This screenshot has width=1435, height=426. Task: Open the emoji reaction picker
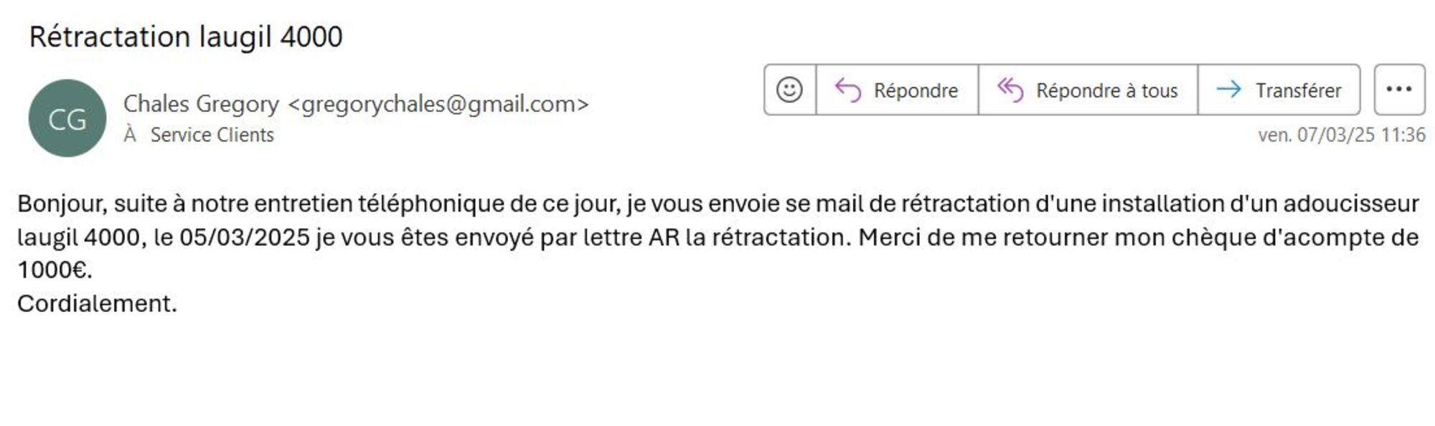tap(789, 90)
